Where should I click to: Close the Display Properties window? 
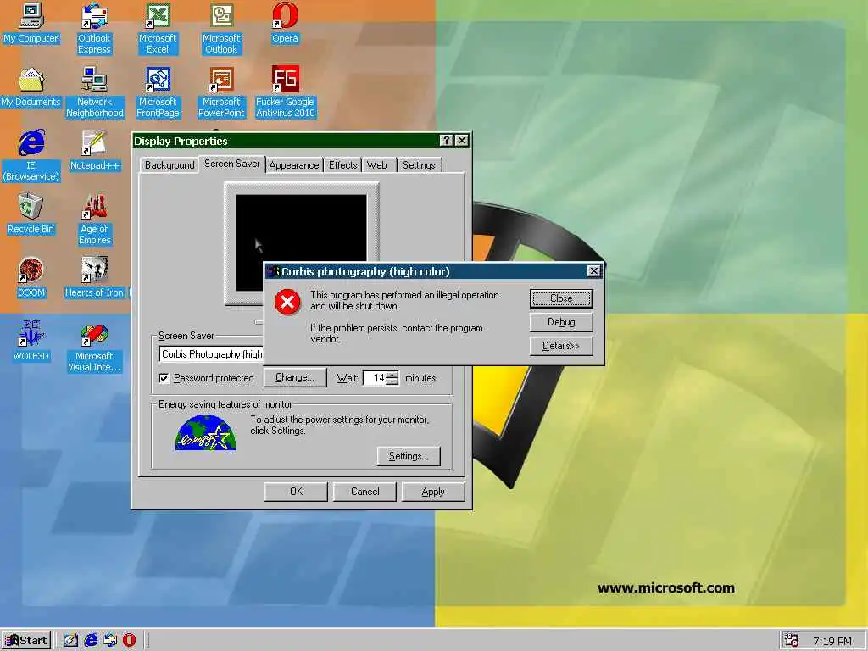pos(462,141)
